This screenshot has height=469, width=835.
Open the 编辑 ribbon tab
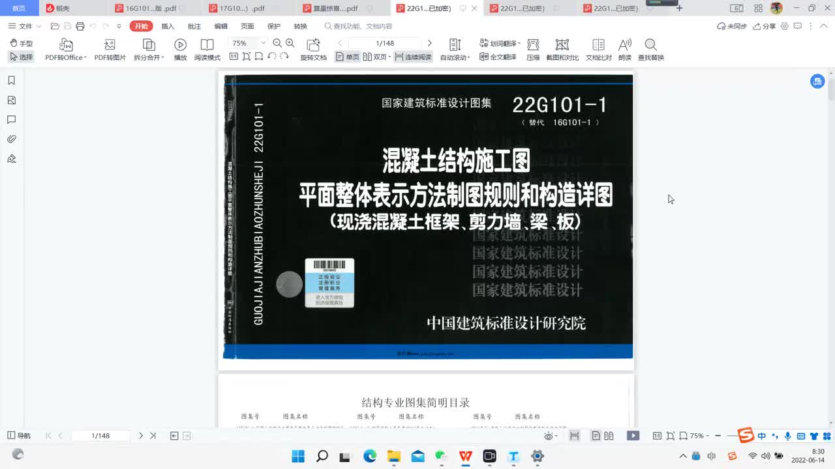(x=221, y=26)
